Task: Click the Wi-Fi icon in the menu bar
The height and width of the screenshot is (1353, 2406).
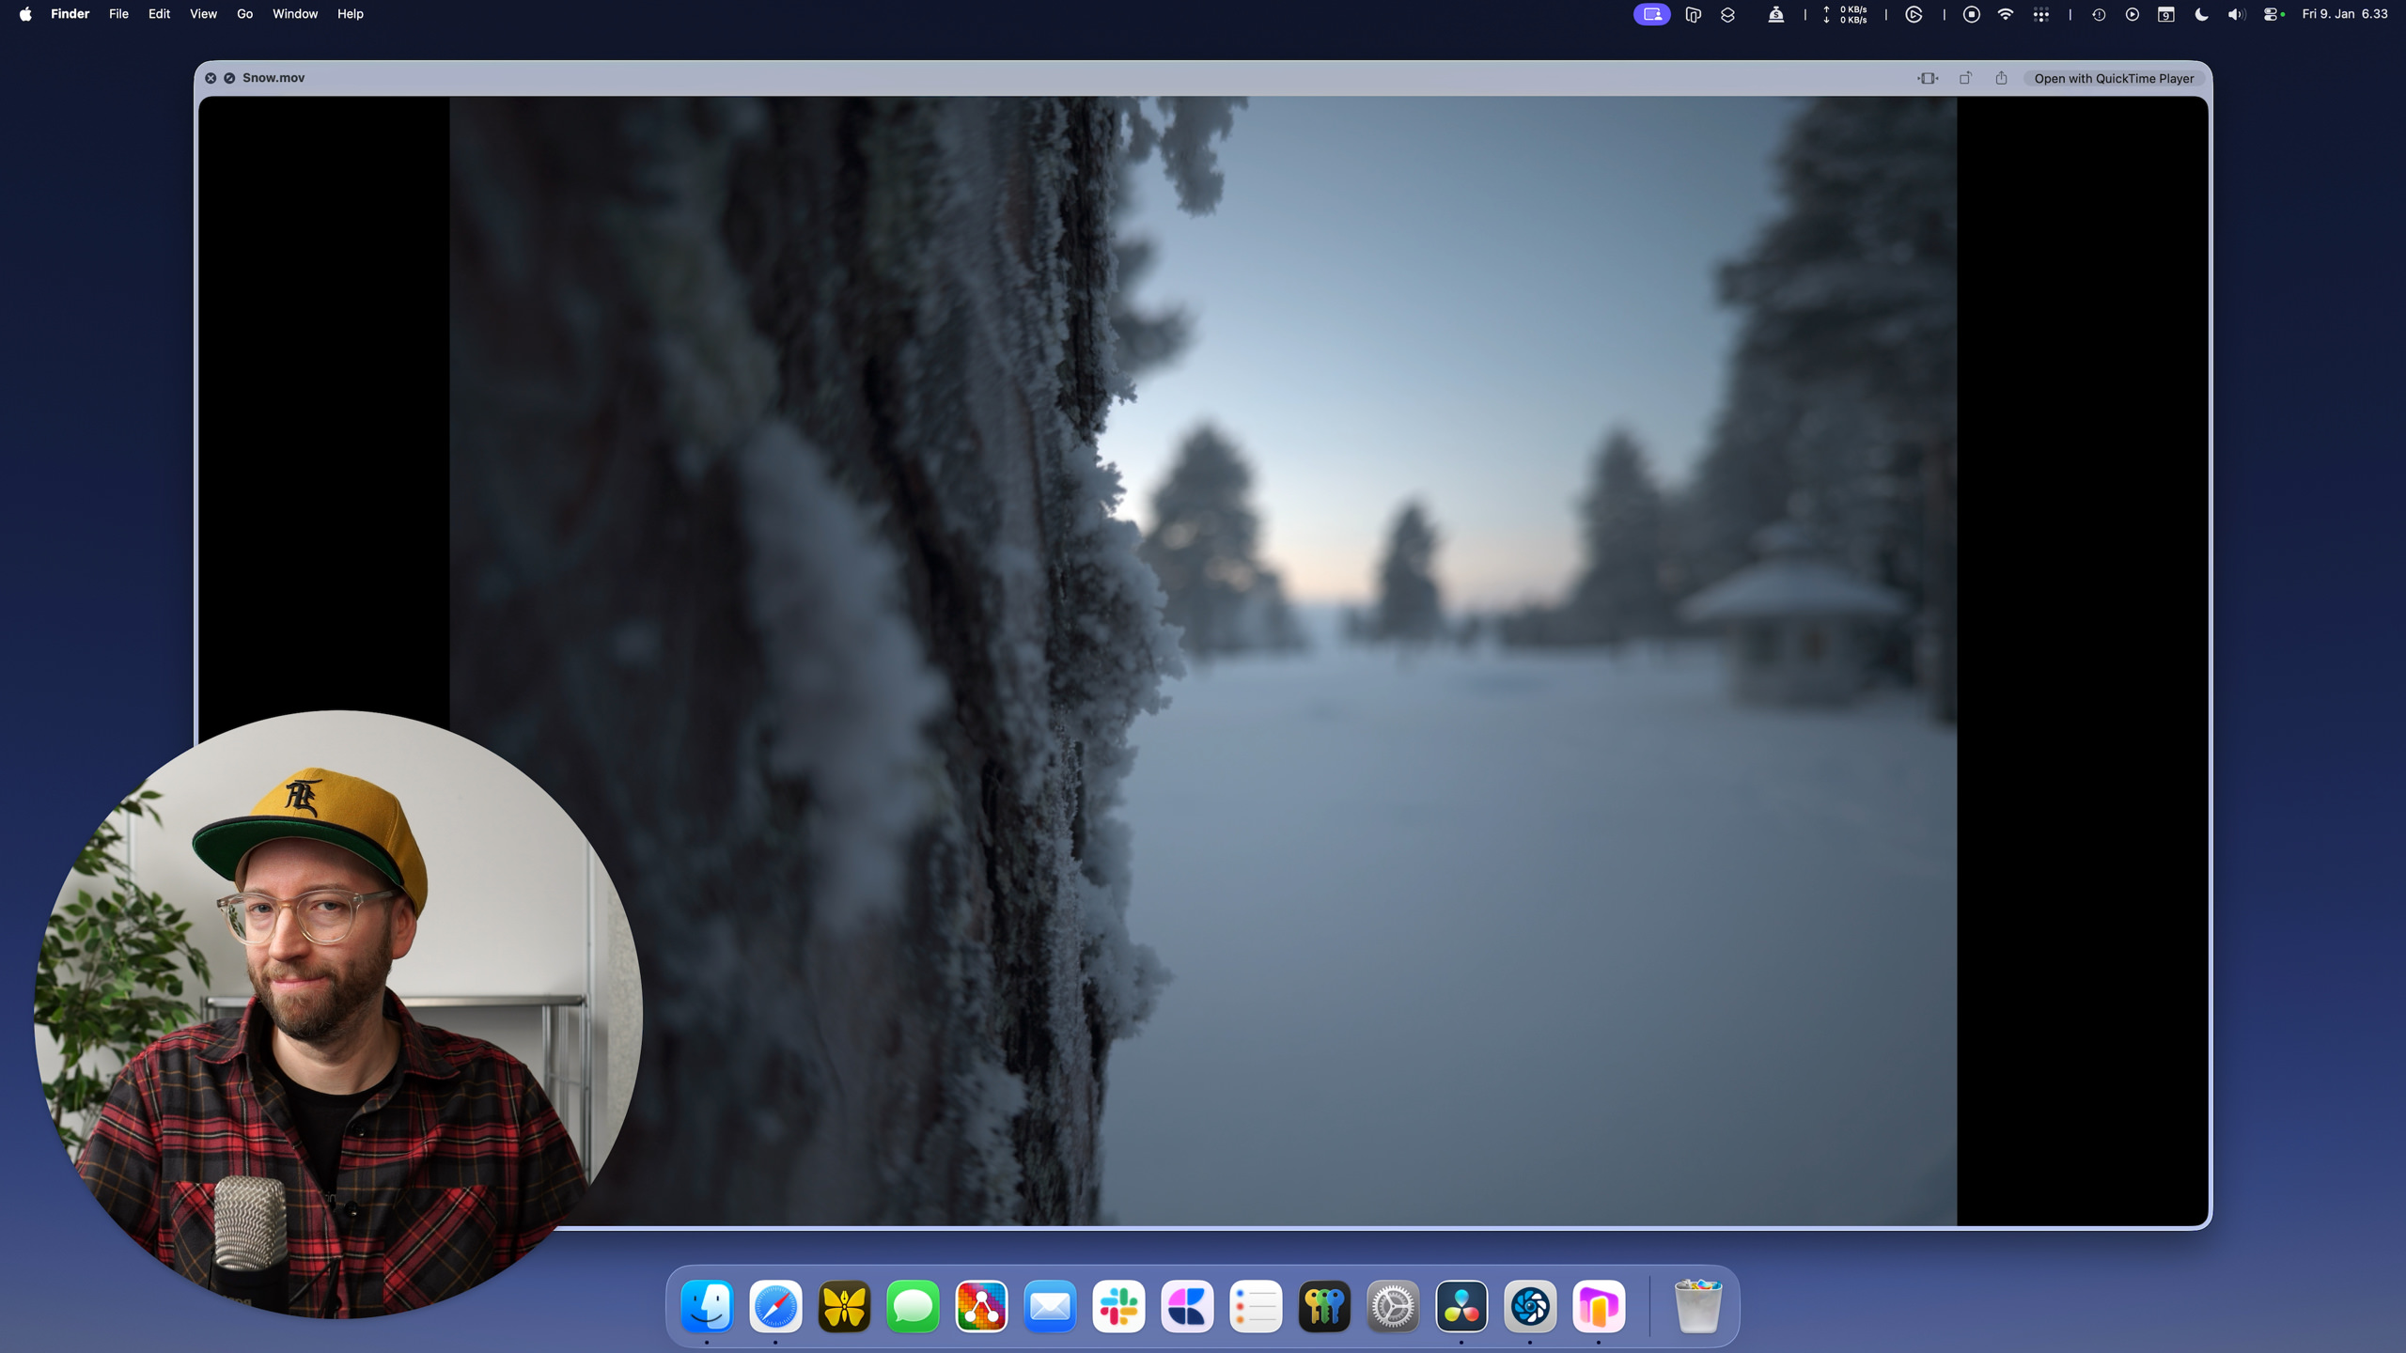Action: coord(2006,14)
